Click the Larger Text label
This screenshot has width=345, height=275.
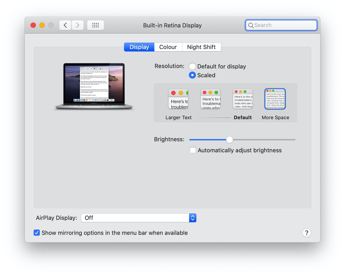pos(178,118)
